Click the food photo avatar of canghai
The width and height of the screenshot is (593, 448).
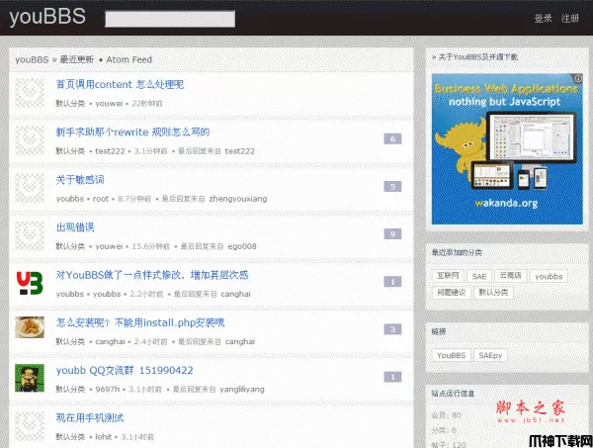click(30, 329)
